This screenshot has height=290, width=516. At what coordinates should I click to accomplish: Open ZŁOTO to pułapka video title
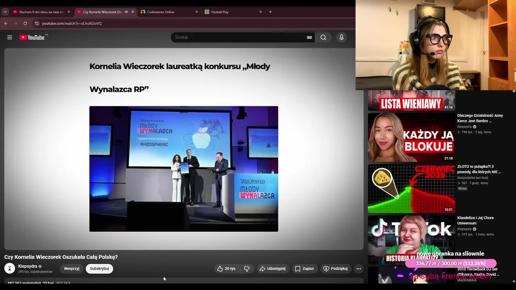pyautogui.click(x=479, y=169)
